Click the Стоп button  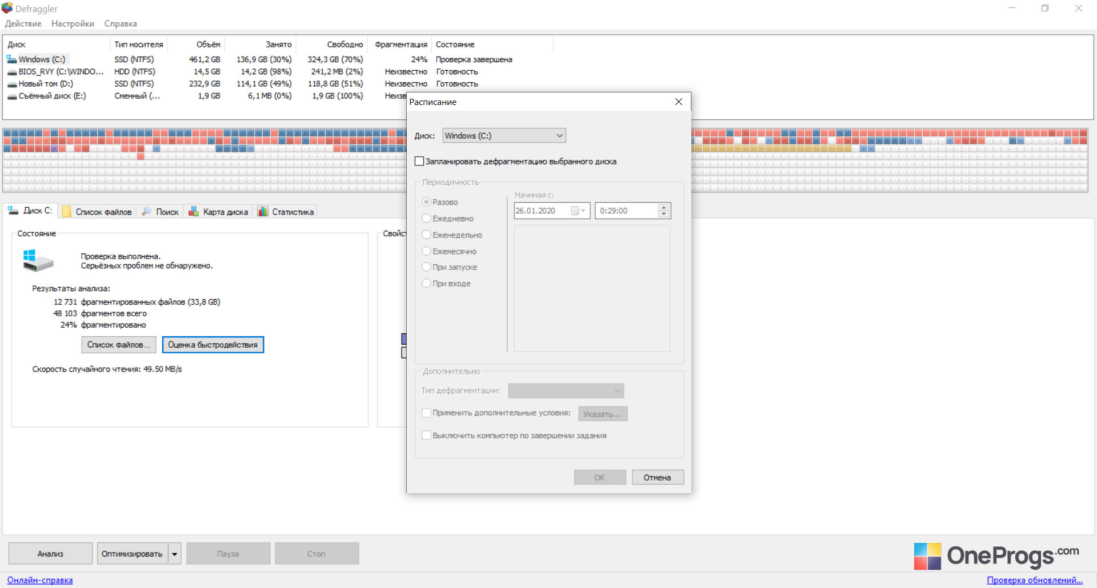[317, 554]
